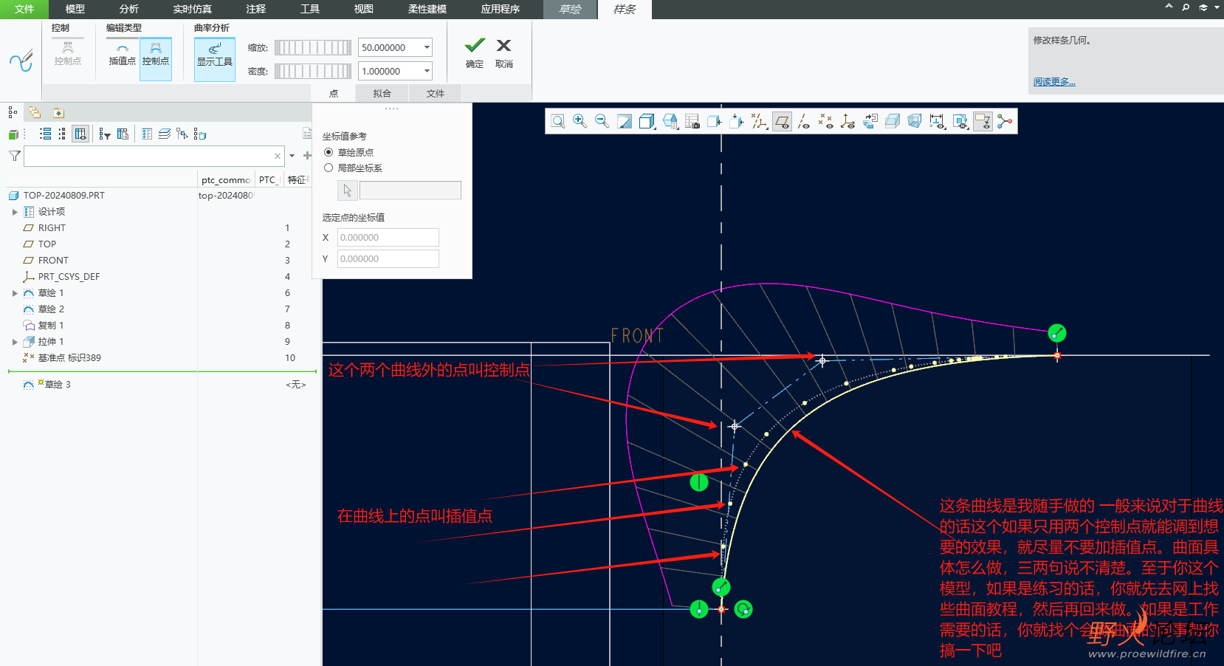Viewport: 1224px width, 666px height.
Task: Select the 局部坐标系 radio button
Action: 329,168
